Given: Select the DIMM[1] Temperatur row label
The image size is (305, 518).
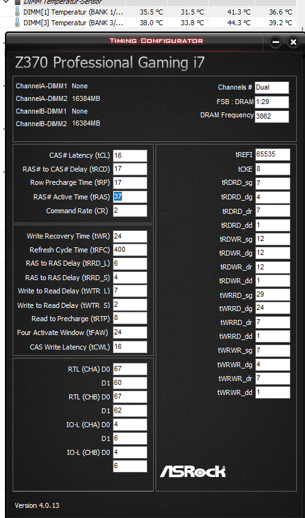Looking at the screenshot, I should click(73, 12).
